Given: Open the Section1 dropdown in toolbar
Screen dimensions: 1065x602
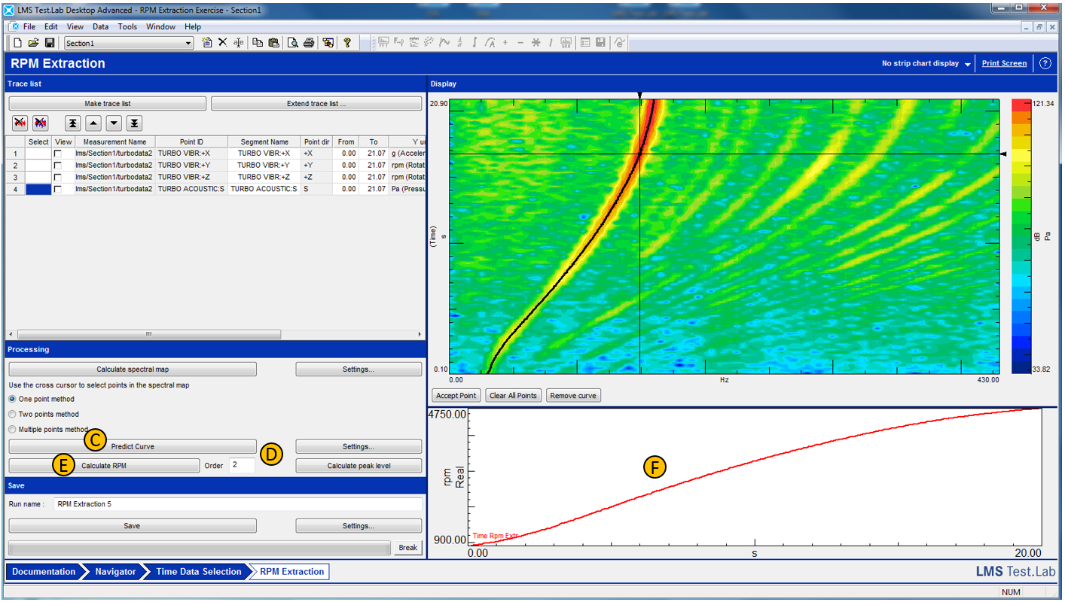Looking at the screenshot, I should coord(188,44).
